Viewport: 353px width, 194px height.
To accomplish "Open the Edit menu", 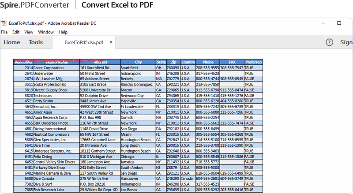I will click(x=16, y=32).
